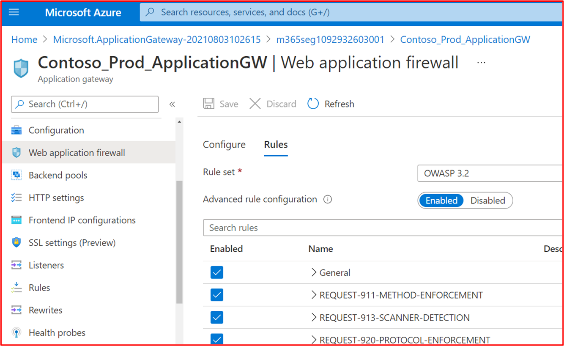Go to Home breadcrumb link
The height and width of the screenshot is (346, 564).
pyautogui.click(x=24, y=40)
